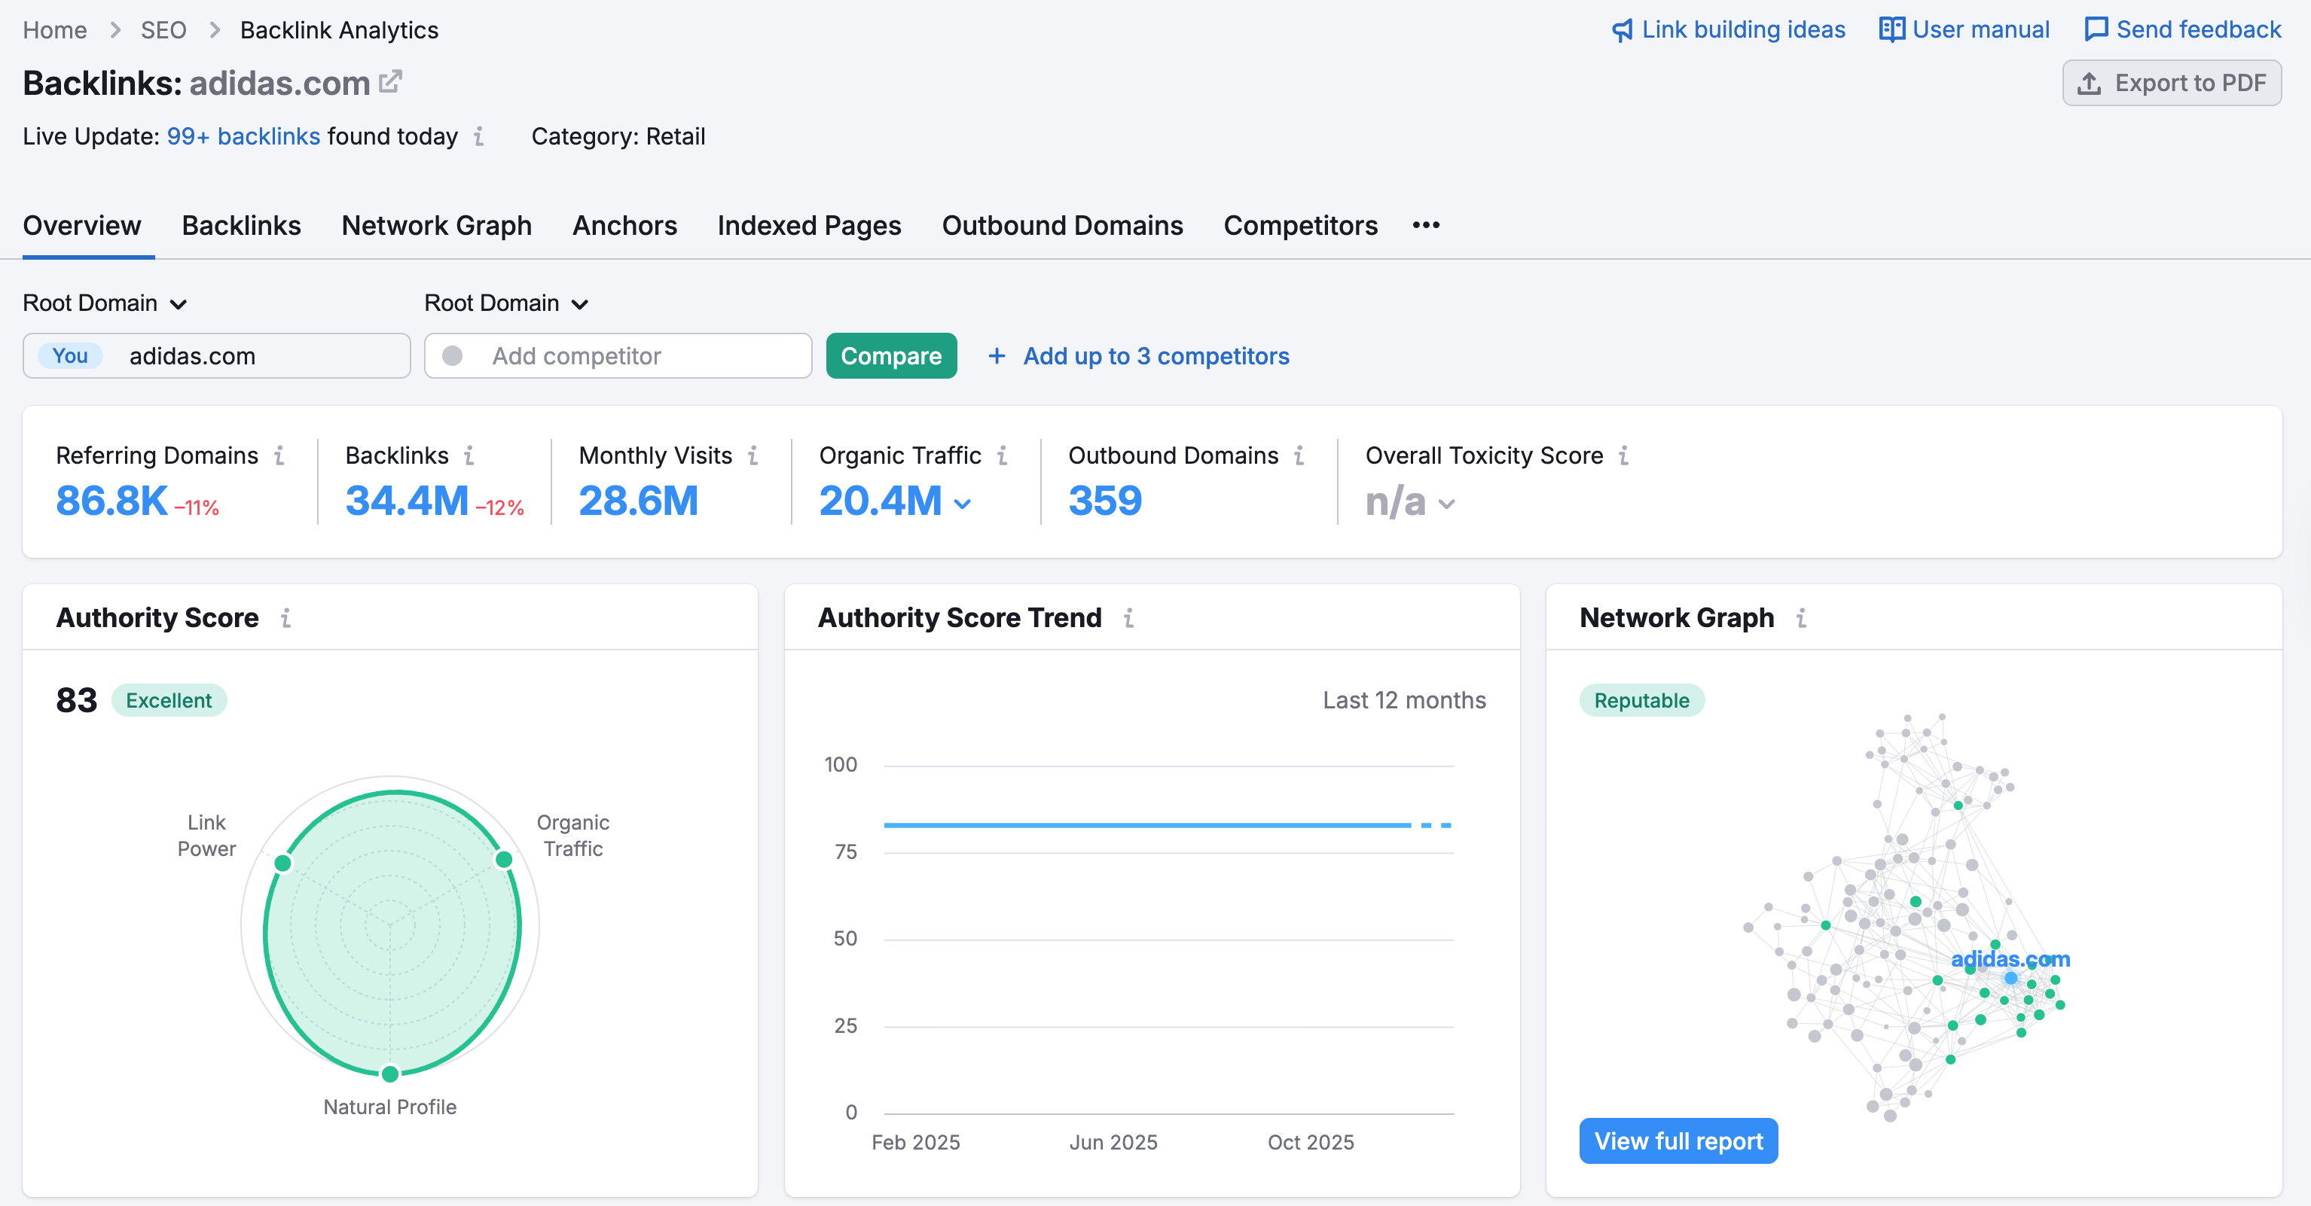This screenshot has height=1206, width=2311.
Task: Click the Export to PDF upload icon
Action: pos(2091,83)
